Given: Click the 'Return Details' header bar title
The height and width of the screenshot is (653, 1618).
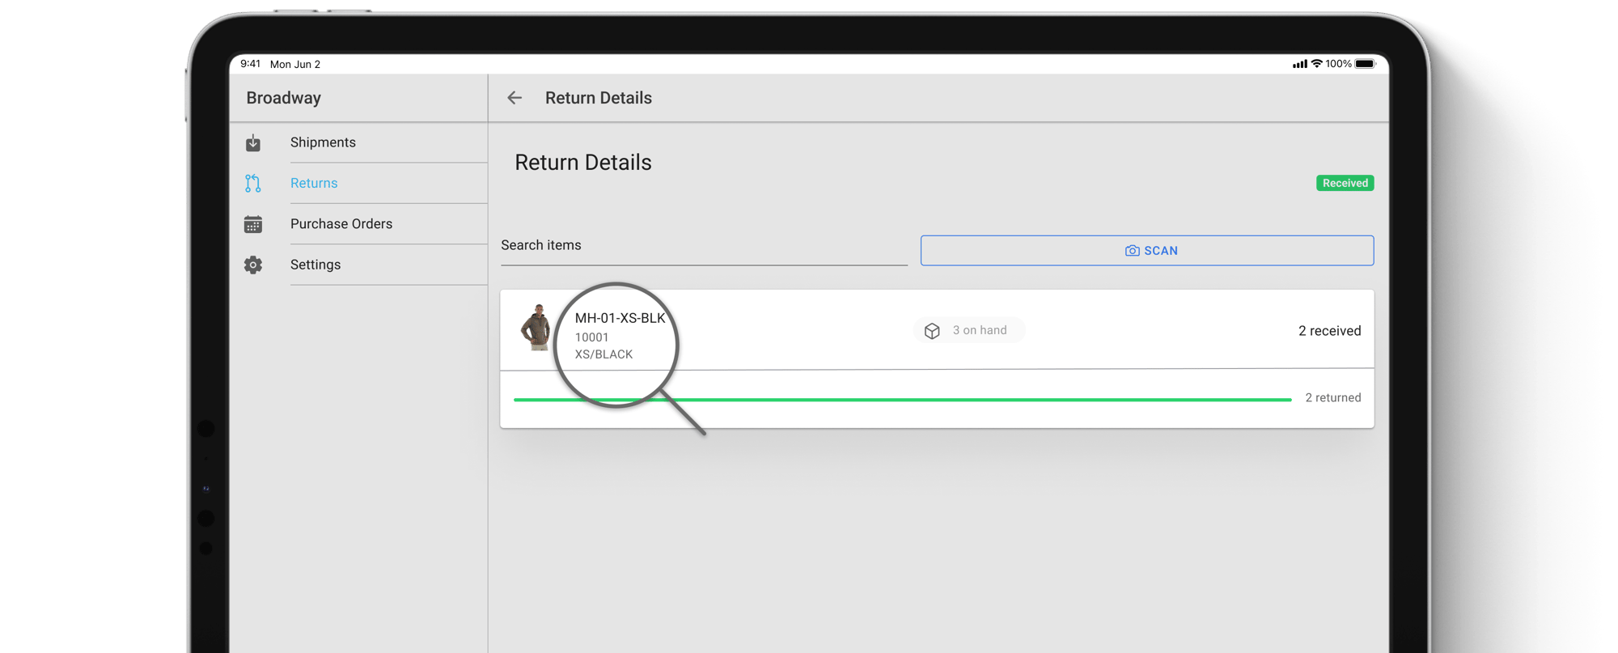Looking at the screenshot, I should point(599,98).
